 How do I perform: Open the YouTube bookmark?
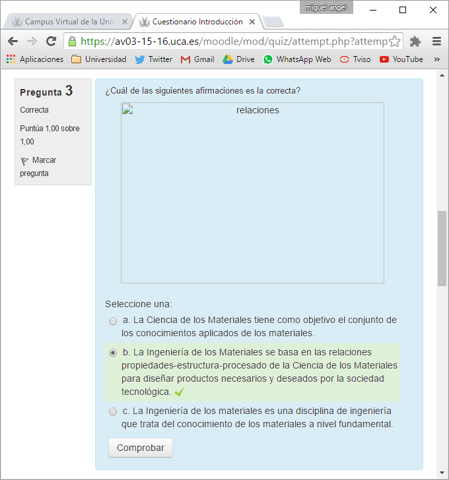coord(401,59)
